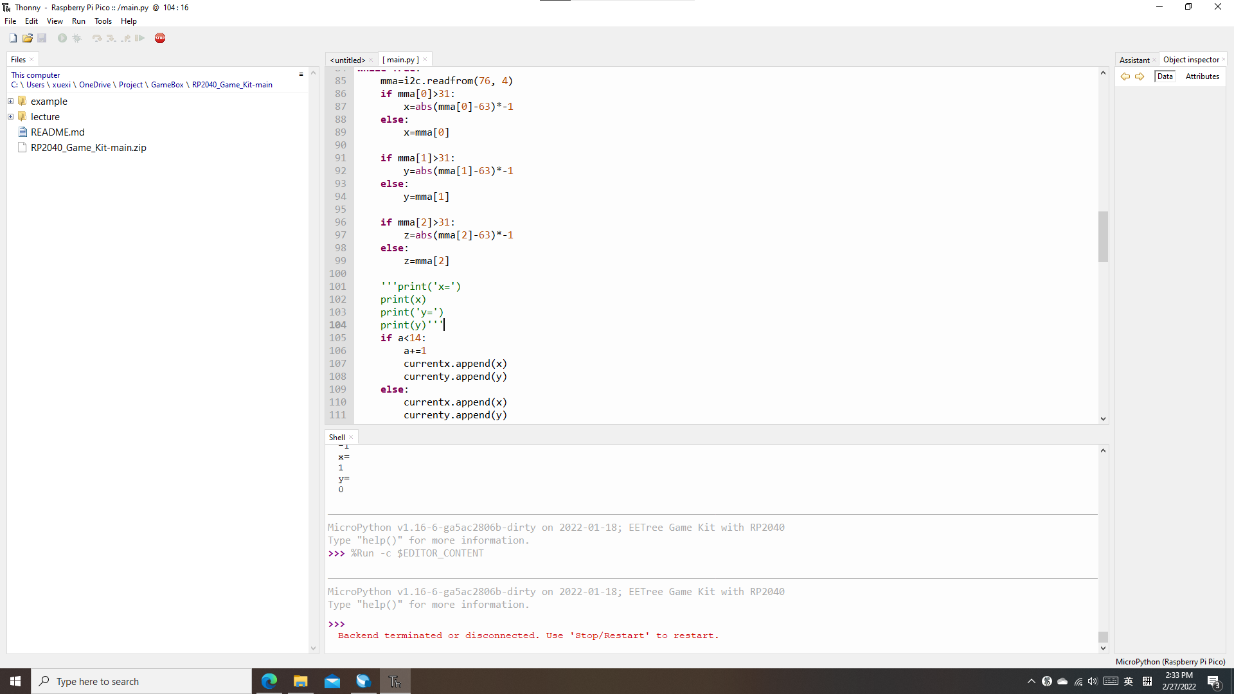Click the New file toolbar icon
Viewport: 1234px width, 694px height.
13,38
